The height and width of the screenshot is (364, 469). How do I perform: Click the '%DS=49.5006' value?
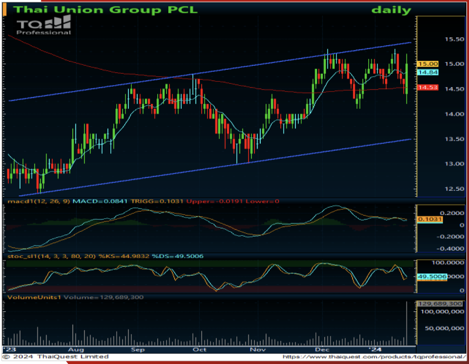[x=178, y=257]
